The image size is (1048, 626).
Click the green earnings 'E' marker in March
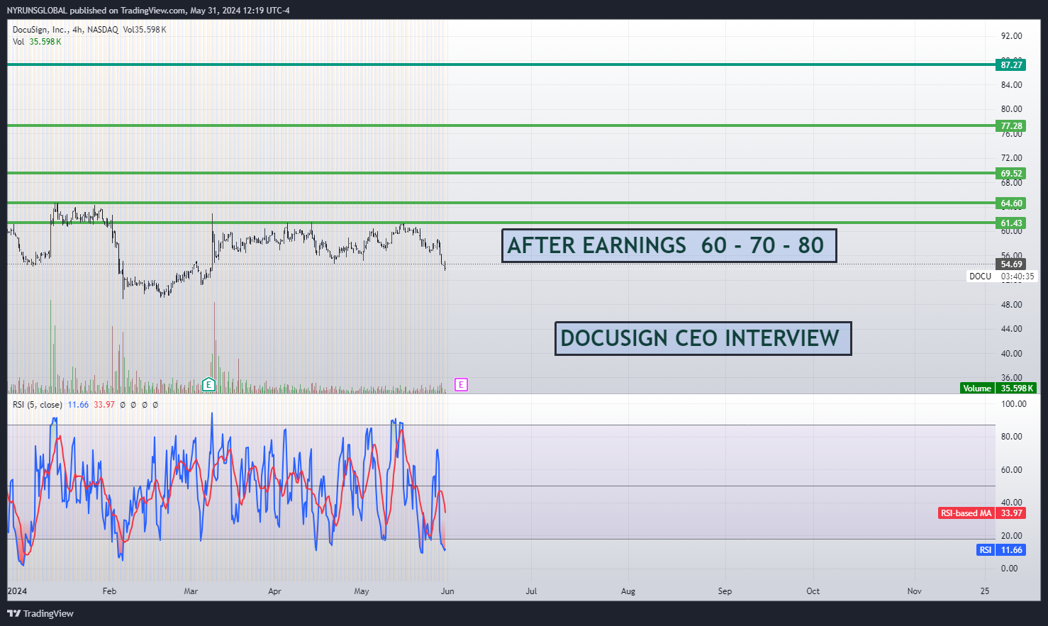pos(208,385)
